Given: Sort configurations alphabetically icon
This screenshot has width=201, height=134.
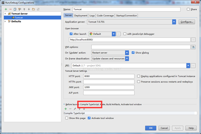Looking at the screenshot, I should coord(38,9).
